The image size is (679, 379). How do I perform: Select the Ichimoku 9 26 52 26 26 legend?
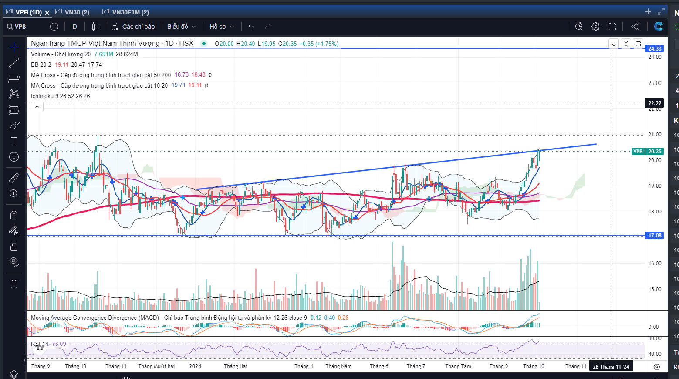click(60, 96)
